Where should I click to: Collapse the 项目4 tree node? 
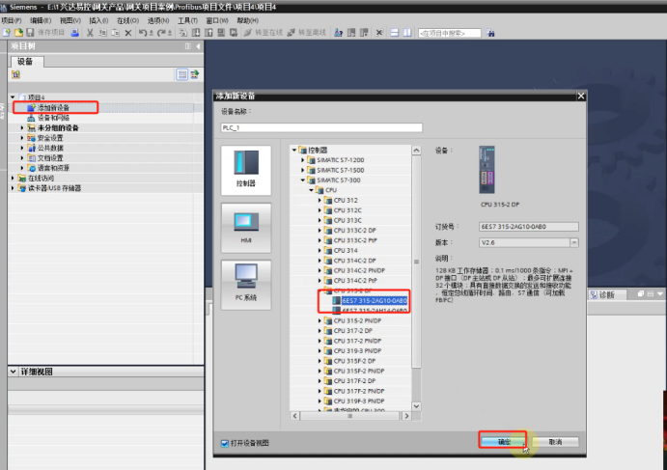click(13, 97)
